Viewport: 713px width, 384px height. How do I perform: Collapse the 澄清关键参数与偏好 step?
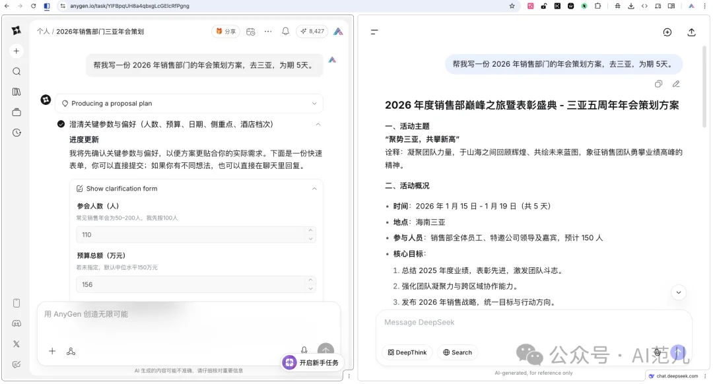tap(318, 124)
